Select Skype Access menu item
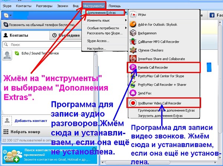Viewport: 223px width, 166px height. pyautogui.click(x=105, y=41)
